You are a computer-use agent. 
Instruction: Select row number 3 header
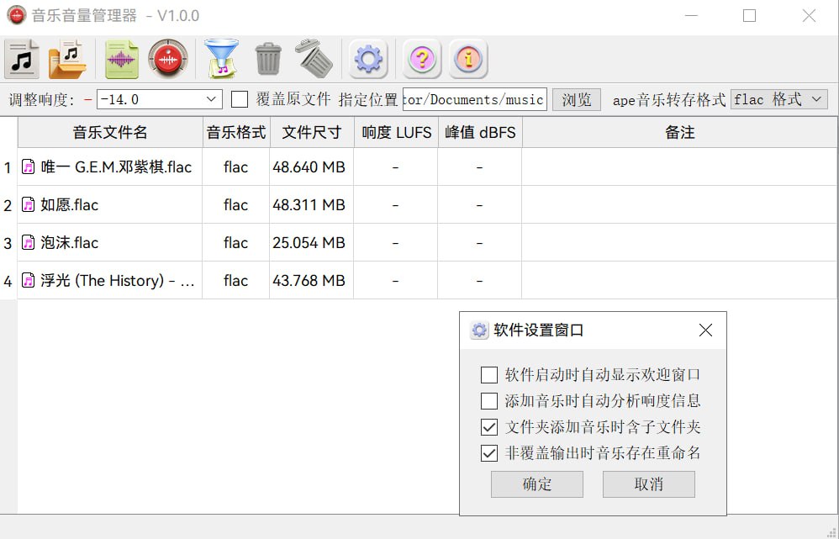8,243
